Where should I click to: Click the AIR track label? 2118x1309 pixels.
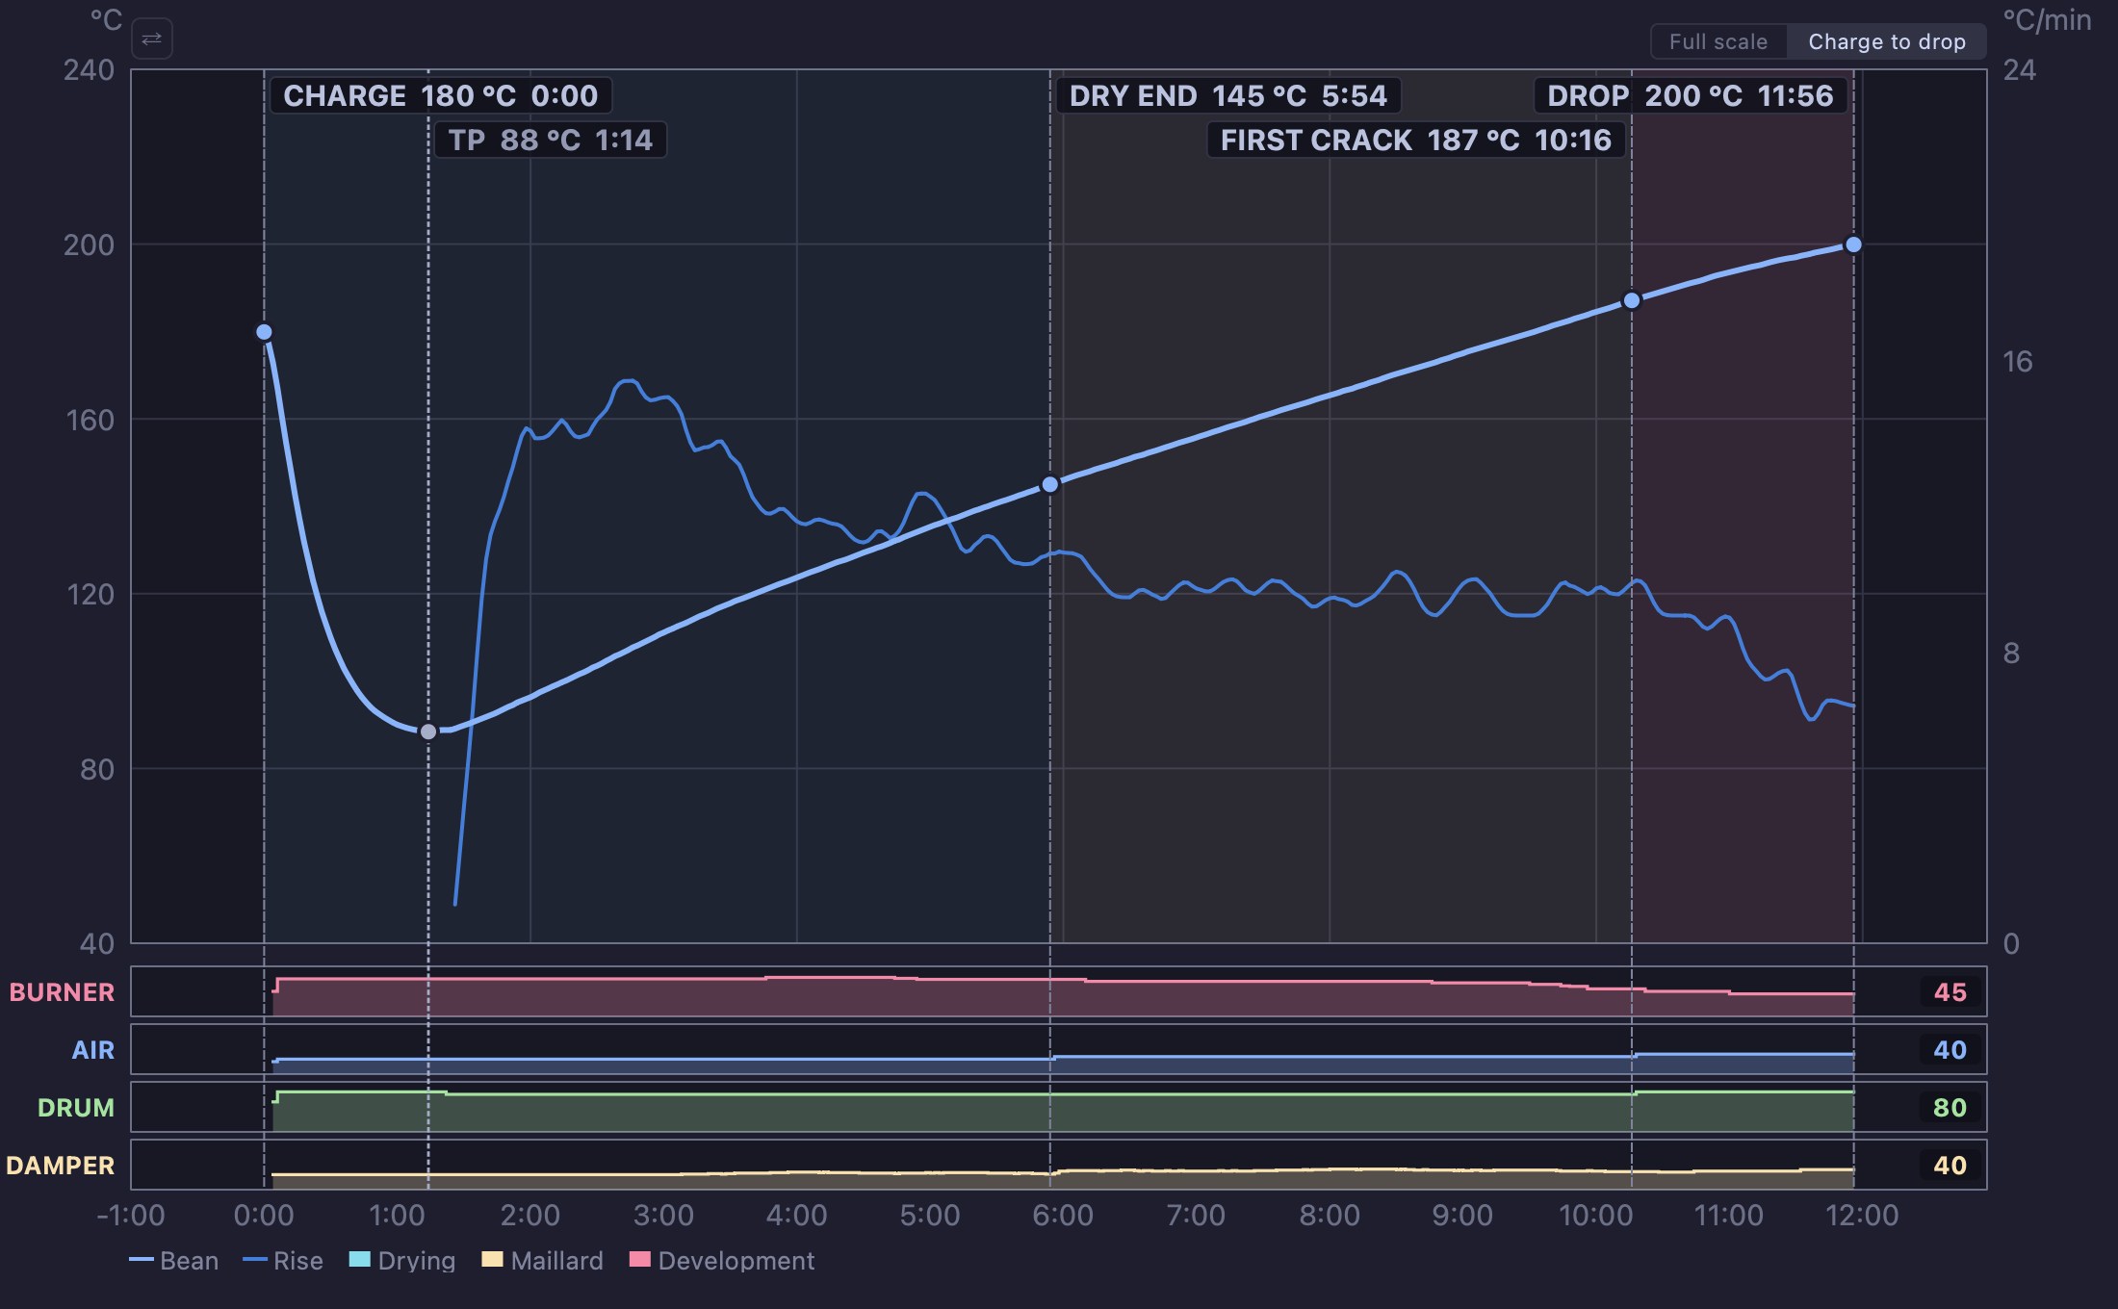tap(93, 1050)
